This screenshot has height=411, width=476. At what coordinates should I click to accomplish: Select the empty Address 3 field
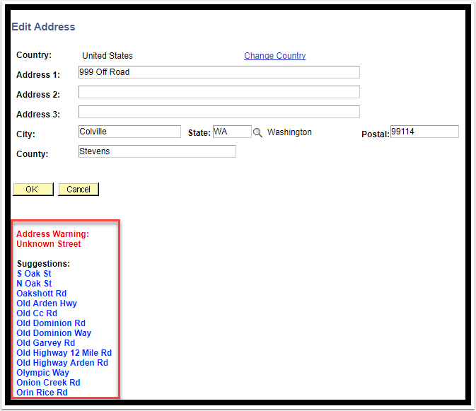point(219,112)
